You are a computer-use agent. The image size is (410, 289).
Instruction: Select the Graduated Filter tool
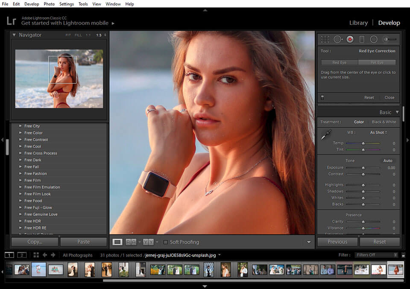point(362,39)
